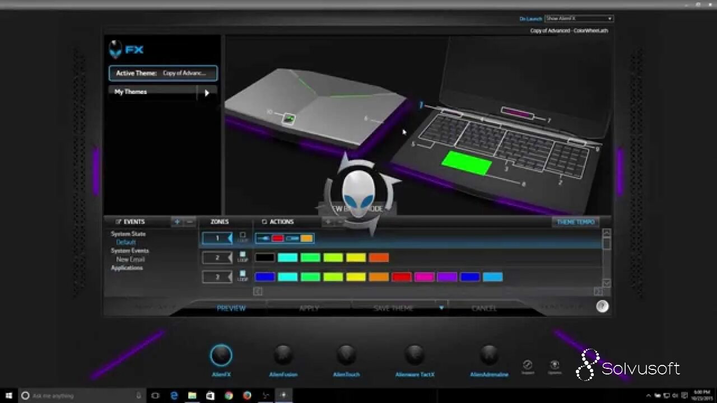This screenshot has height=403, width=717.
Task: Add an event with the Events plus icon
Action: pos(177,222)
